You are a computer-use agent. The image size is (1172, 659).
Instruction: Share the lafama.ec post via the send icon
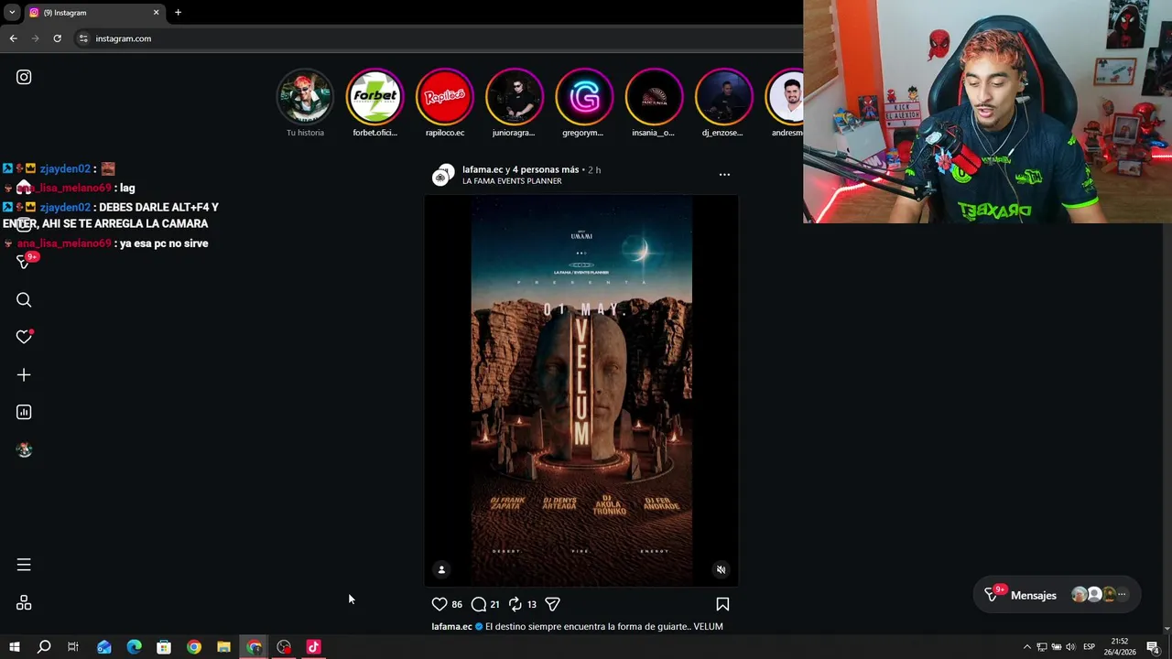tap(552, 604)
